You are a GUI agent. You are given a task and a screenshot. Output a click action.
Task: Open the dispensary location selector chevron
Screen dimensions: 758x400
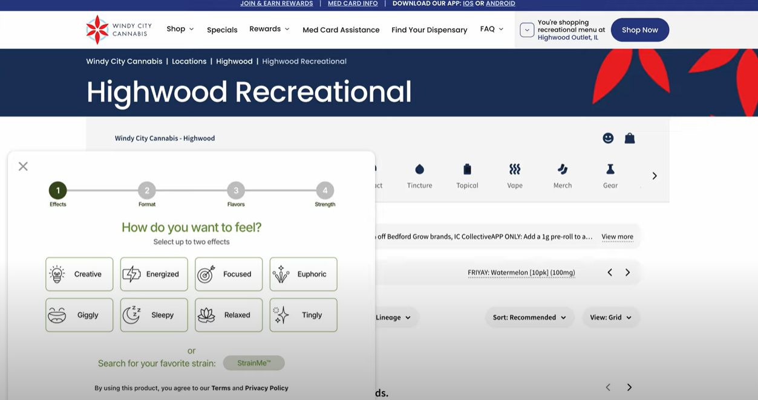pyautogui.click(x=527, y=30)
